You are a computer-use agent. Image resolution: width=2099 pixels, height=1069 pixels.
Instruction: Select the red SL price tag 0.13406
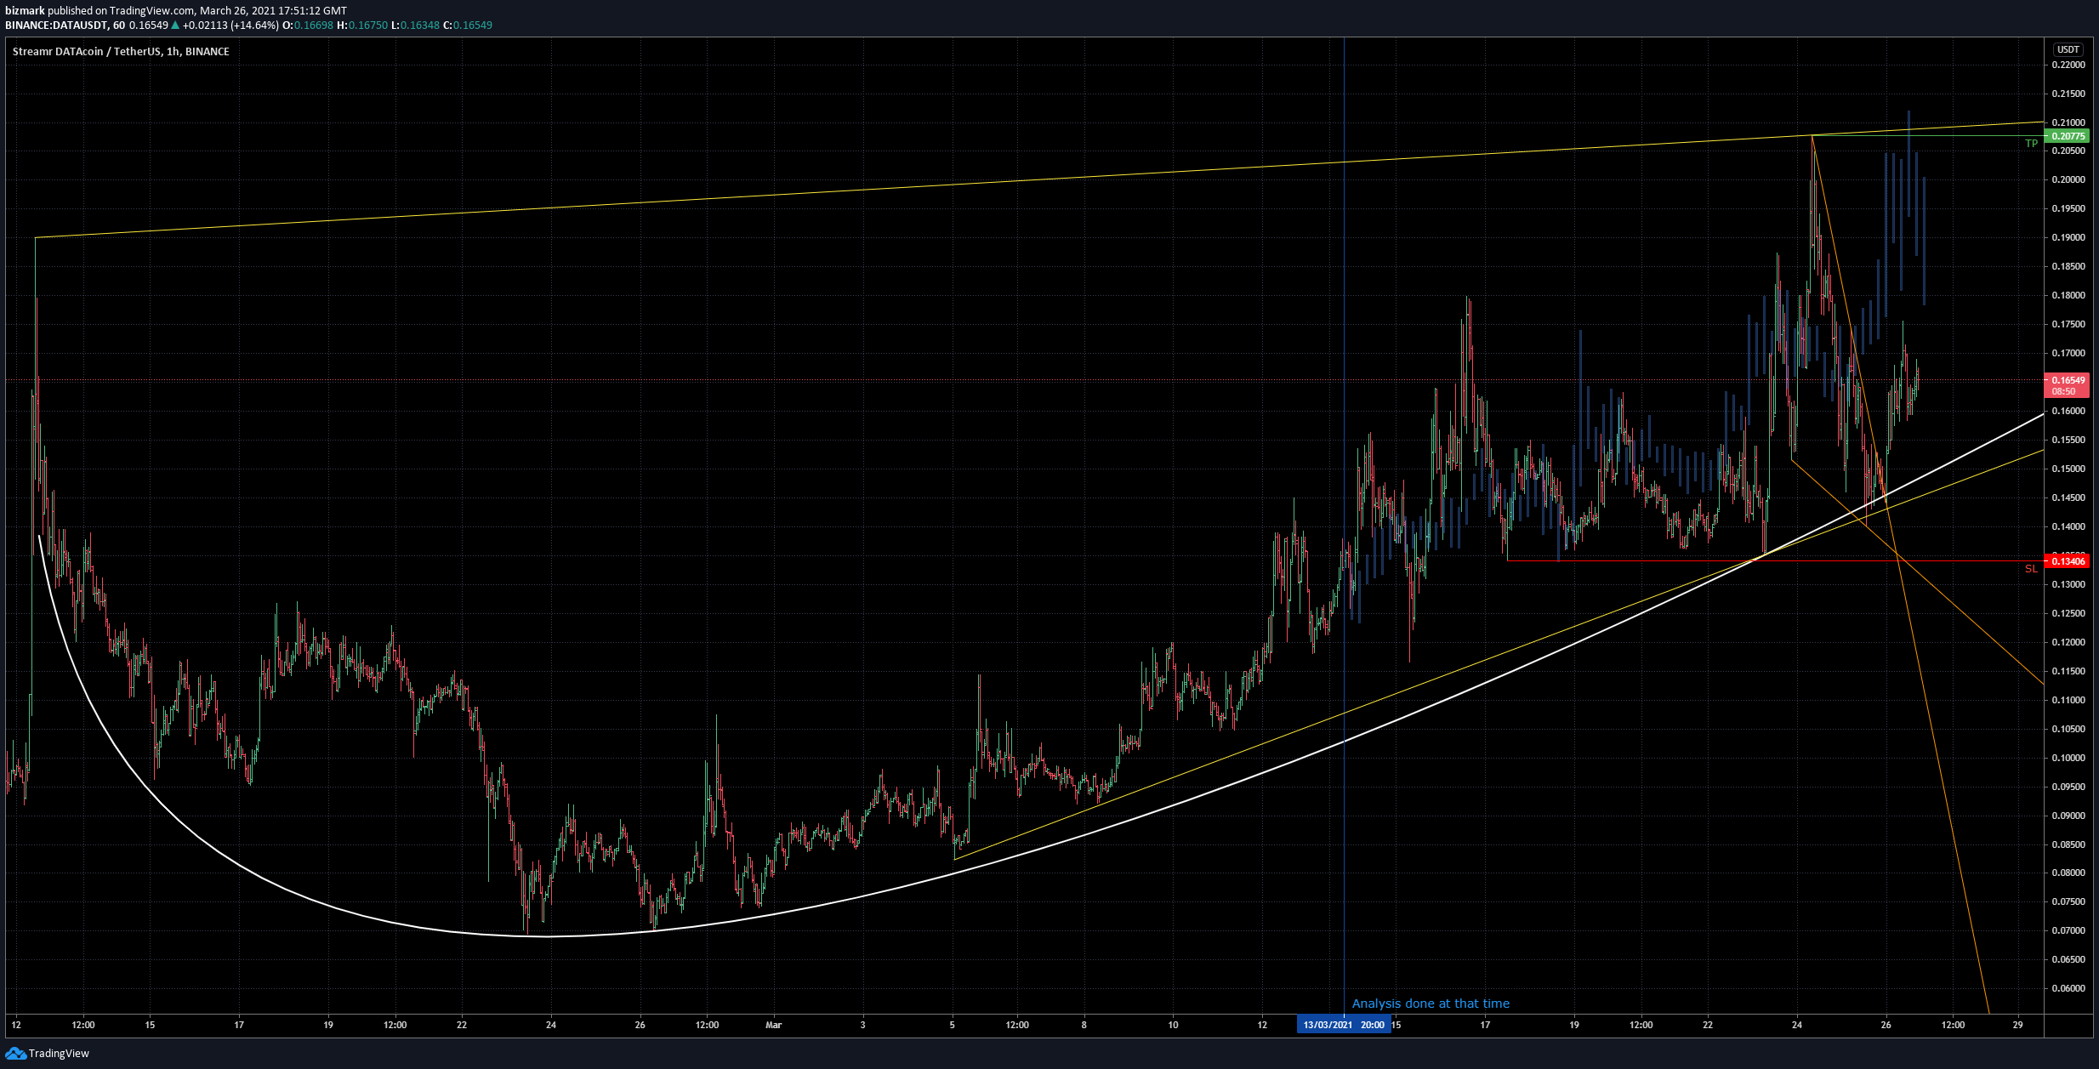2067,561
